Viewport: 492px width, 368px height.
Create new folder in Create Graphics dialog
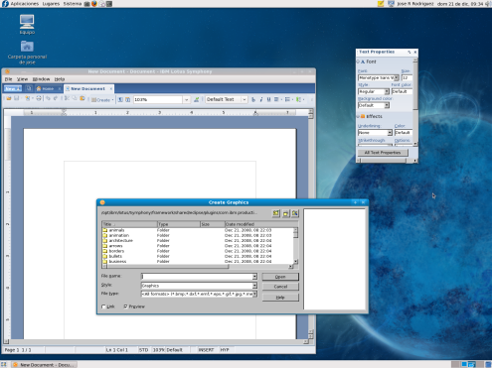[285, 213]
